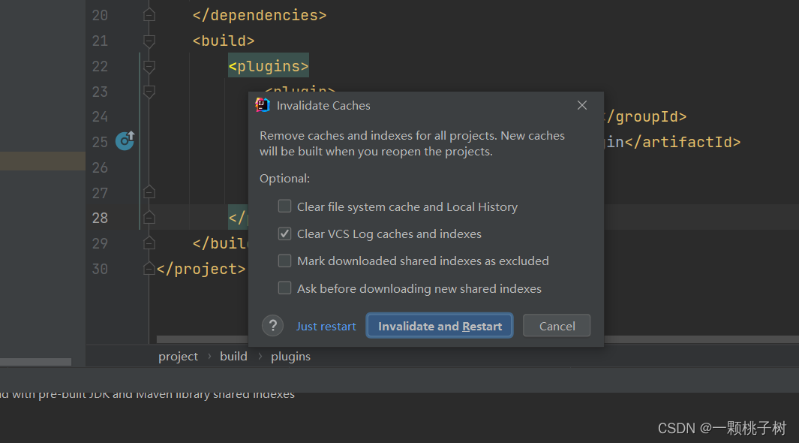Click the fold marker beside line 20

(x=149, y=14)
